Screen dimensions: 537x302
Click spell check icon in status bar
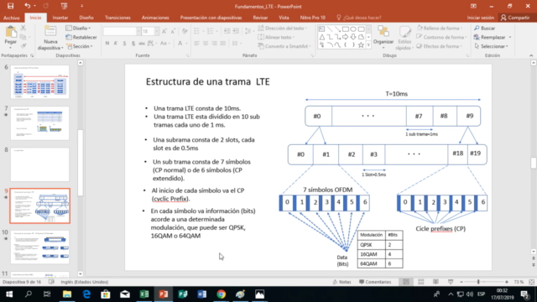[x=52, y=282]
